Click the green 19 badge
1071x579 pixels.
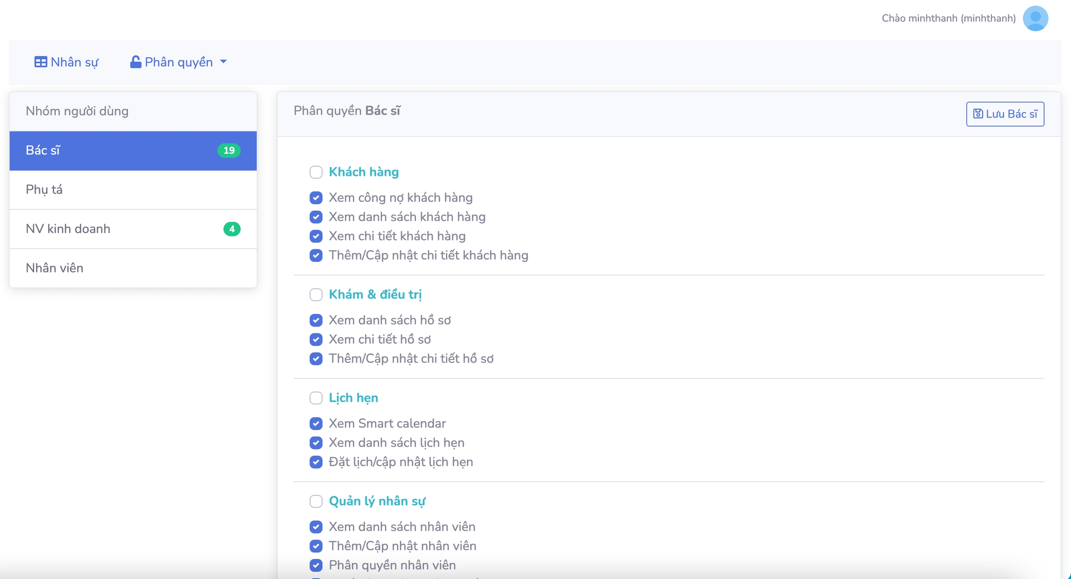click(x=229, y=150)
